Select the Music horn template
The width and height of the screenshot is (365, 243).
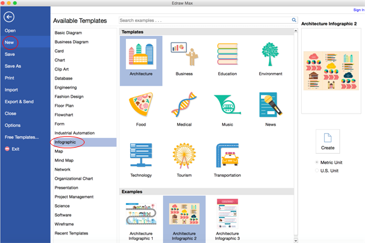228,104
